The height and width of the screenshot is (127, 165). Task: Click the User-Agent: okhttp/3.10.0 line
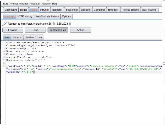coord(26,60)
